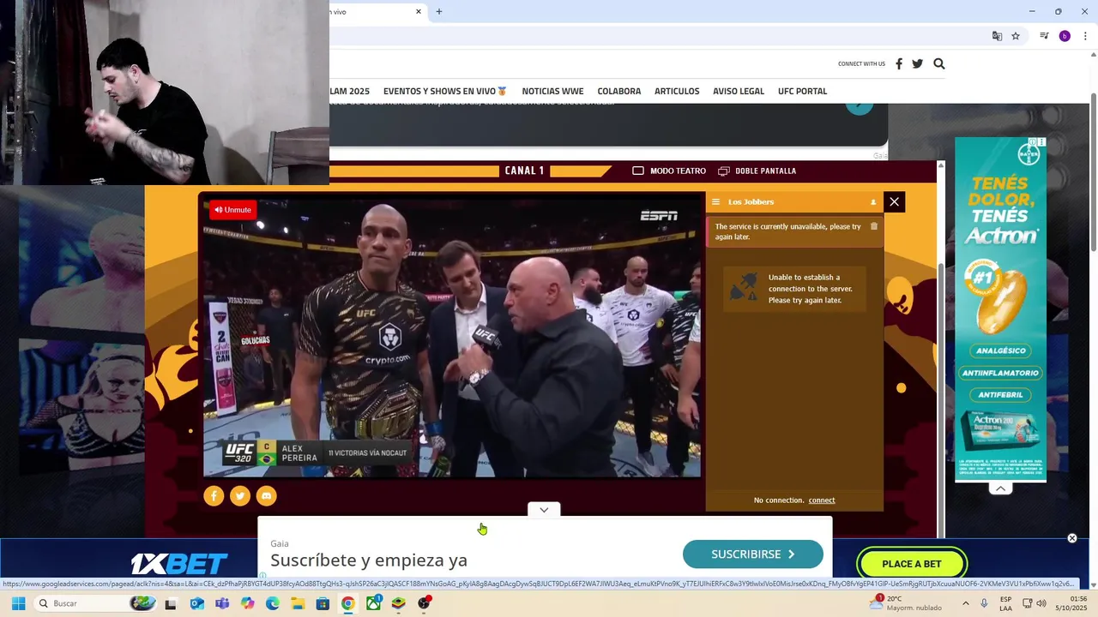Click the microphone tray icon
Image resolution: width=1098 pixels, height=617 pixels.
[x=984, y=603]
